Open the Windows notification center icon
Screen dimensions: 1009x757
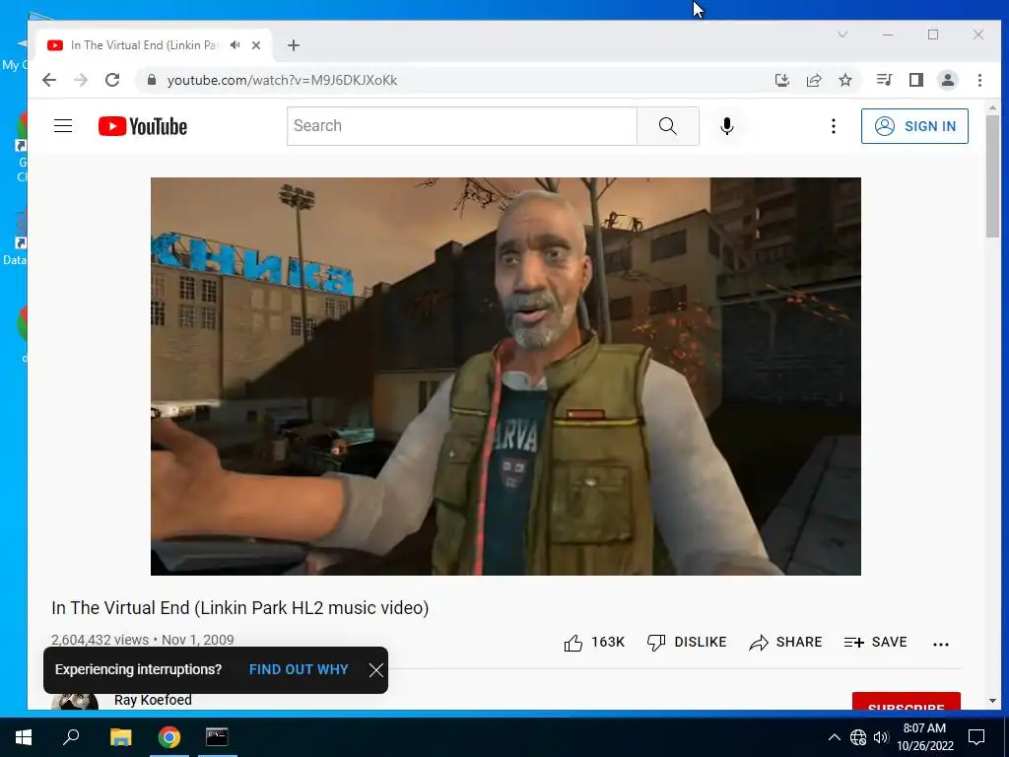(976, 737)
